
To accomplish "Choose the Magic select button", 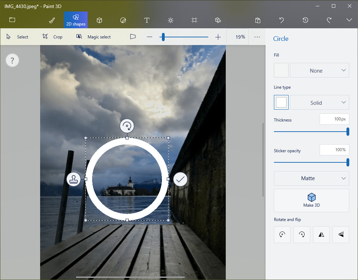I will pyautogui.click(x=94, y=37).
